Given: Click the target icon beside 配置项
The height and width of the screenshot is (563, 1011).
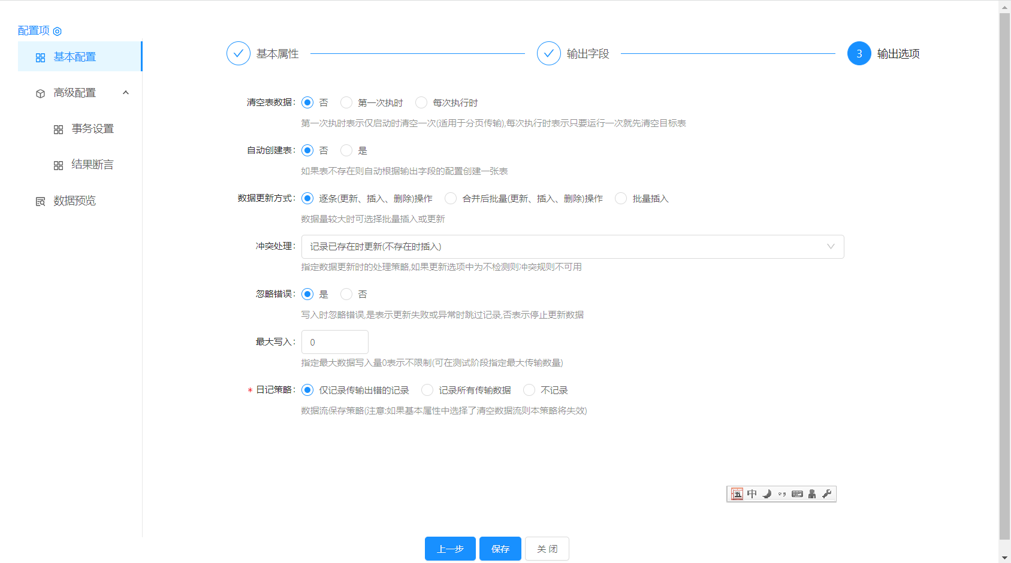Looking at the screenshot, I should pyautogui.click(x=58, y=31).
